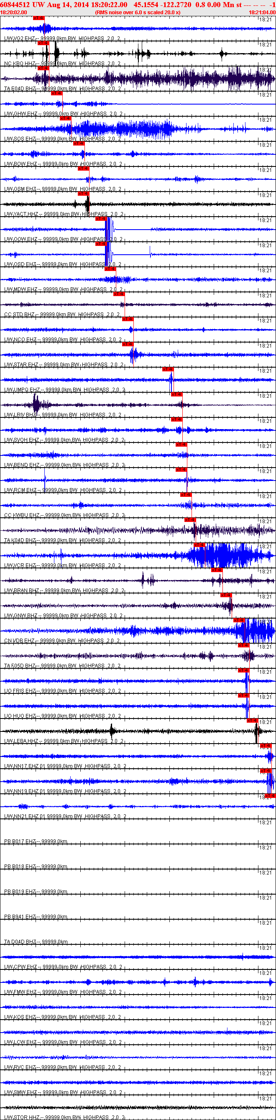
Task: Select the pick marker on UW.BRAN trace
Action: tap(217, 570)
